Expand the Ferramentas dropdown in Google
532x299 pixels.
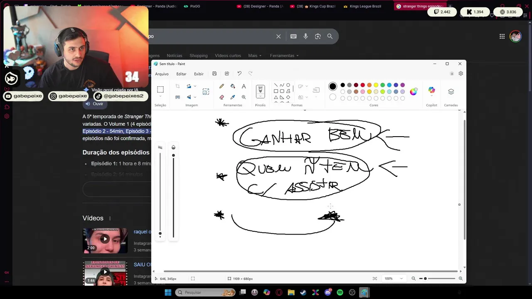(284, 56)
